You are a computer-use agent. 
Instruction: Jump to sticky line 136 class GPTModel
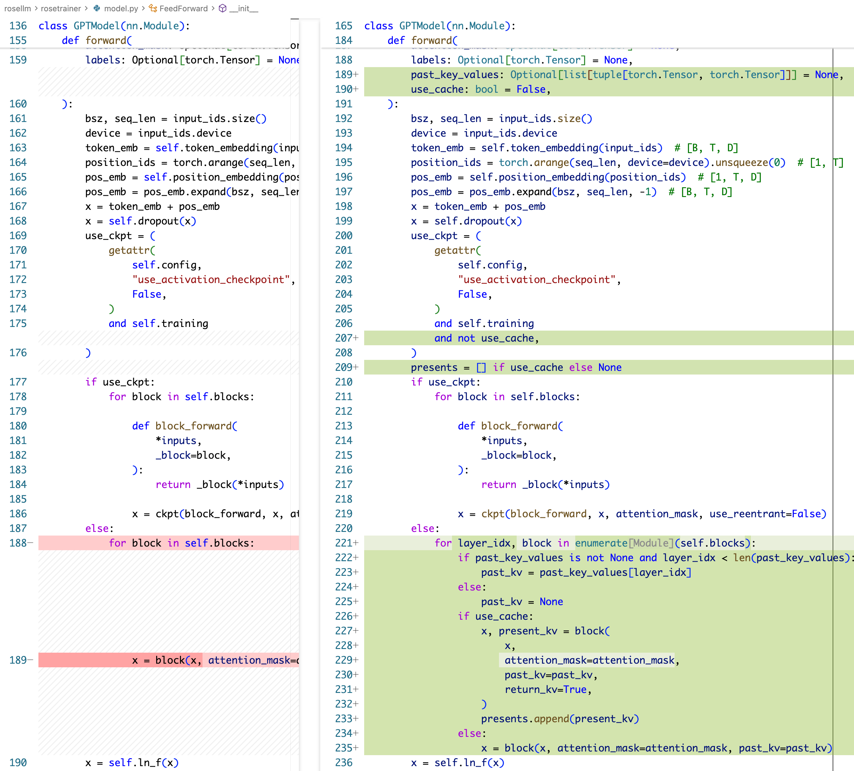pos(113,26)
